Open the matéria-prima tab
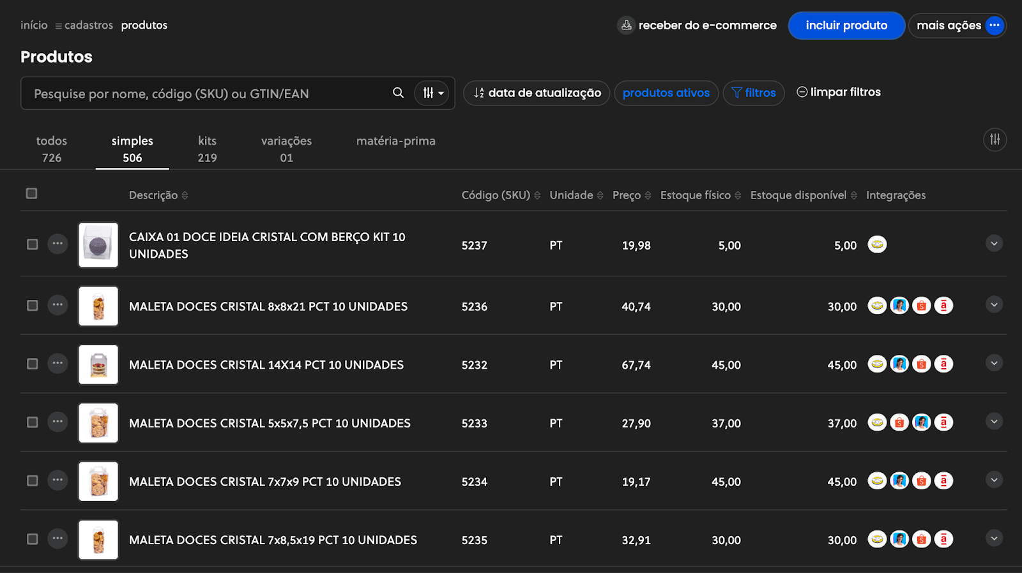 [x=396, y=141]
